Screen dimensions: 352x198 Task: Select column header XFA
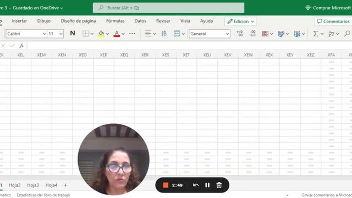coord(331,55)
